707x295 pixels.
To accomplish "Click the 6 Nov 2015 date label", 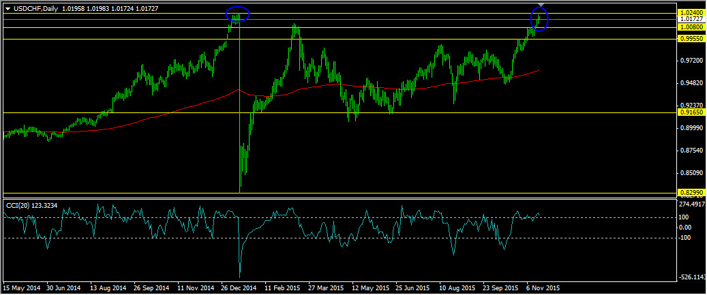I will [x=544, y=287].
